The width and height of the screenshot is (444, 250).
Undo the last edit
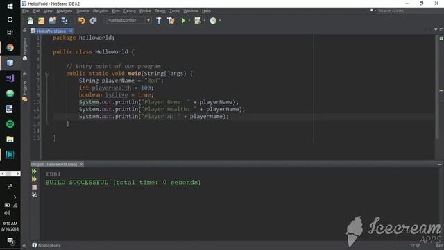click(82, 20)
